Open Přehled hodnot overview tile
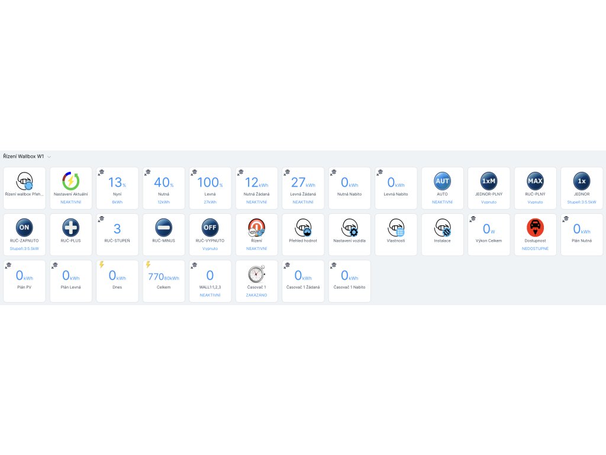The image size is (606, 455). pyautogui.click(x=303, y=235)
